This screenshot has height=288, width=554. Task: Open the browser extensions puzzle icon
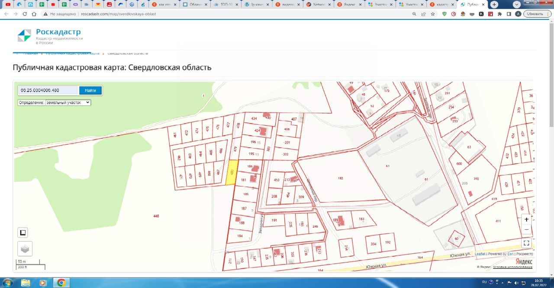click(499, 14)
